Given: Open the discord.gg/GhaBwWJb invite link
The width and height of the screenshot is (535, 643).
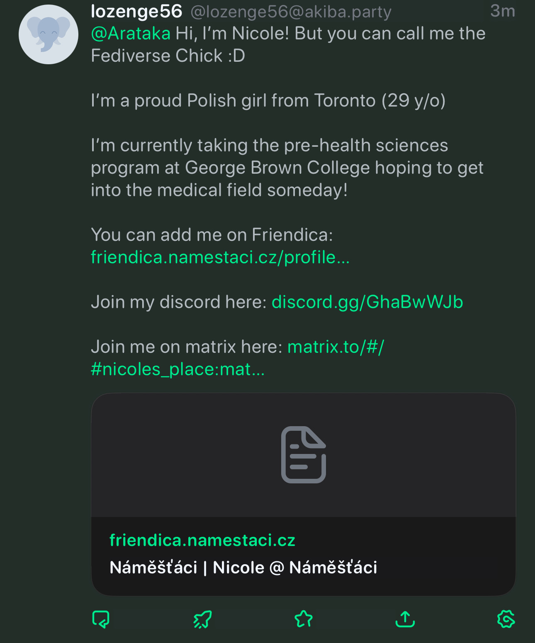Looking at the screenshot, I should (367, 302).
